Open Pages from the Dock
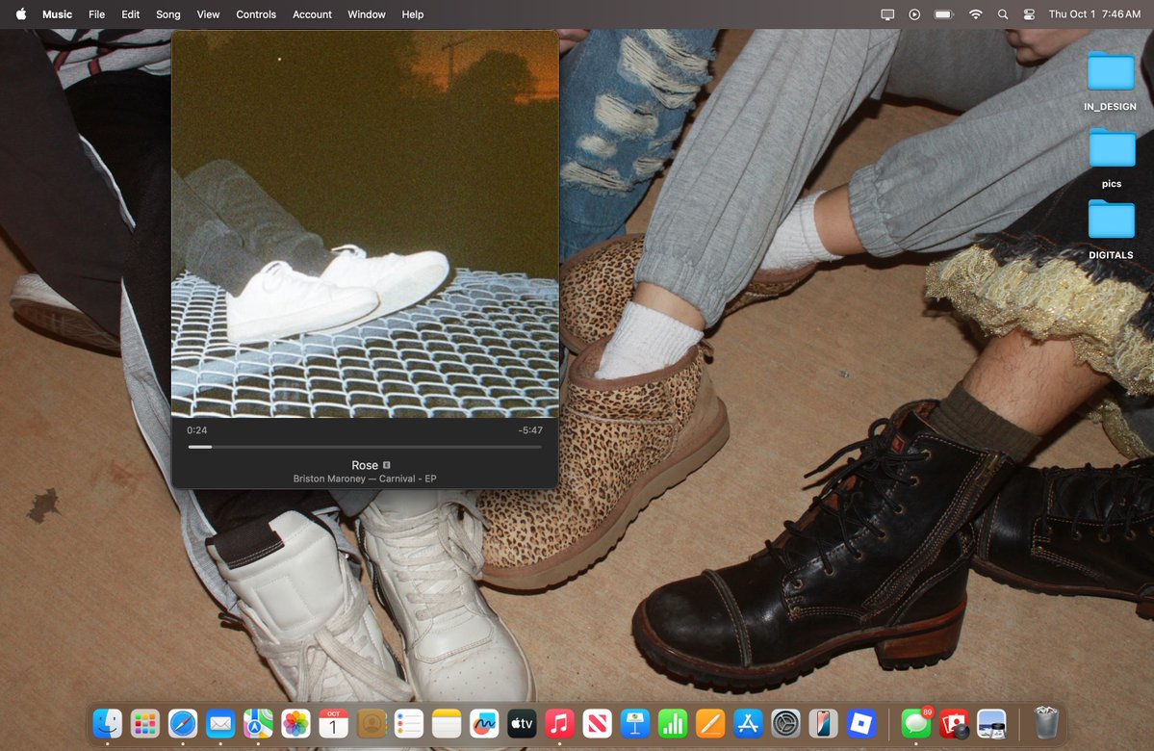Screen dimensions: 1154x751 (x=710, y=724)
